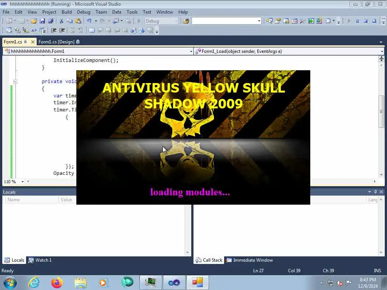Screen dimensions: 387x290
Task: Click the Increase Line Indent icon
Action: (x=62, y=30)
